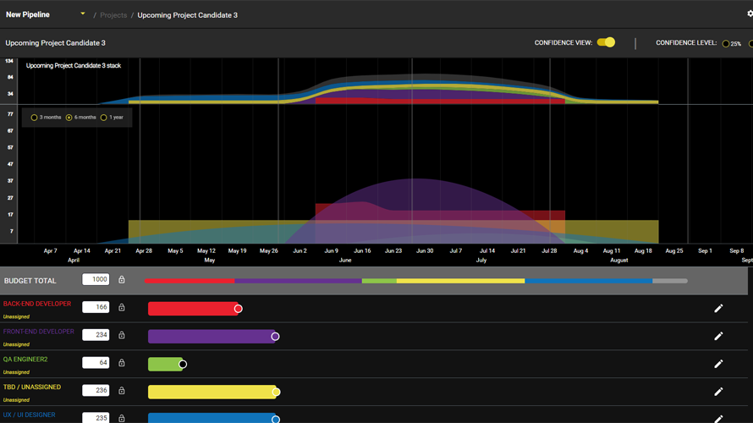Click Unassigned under TBD / Unassigned
Screen dimensions: 753x423
click(x=16, y=400)
